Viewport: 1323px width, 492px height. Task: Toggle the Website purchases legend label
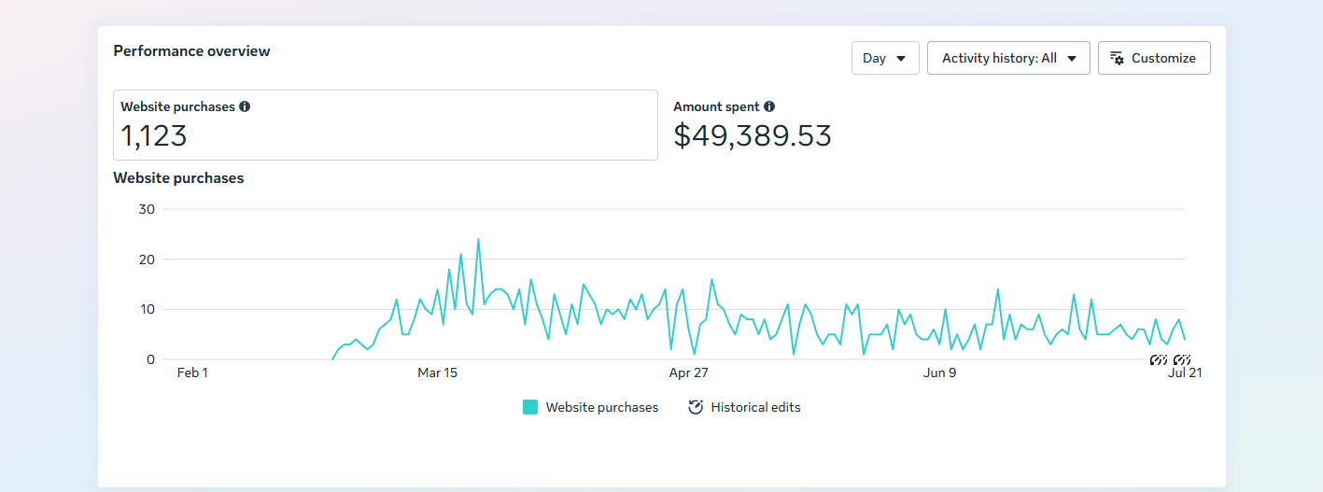(602, 407)
